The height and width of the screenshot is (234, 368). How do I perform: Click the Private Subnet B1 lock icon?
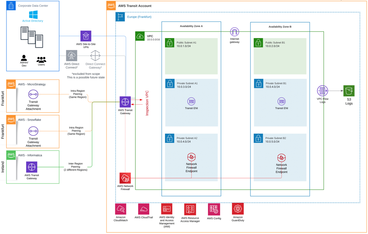pyautogui.click(x=259, y=84)
